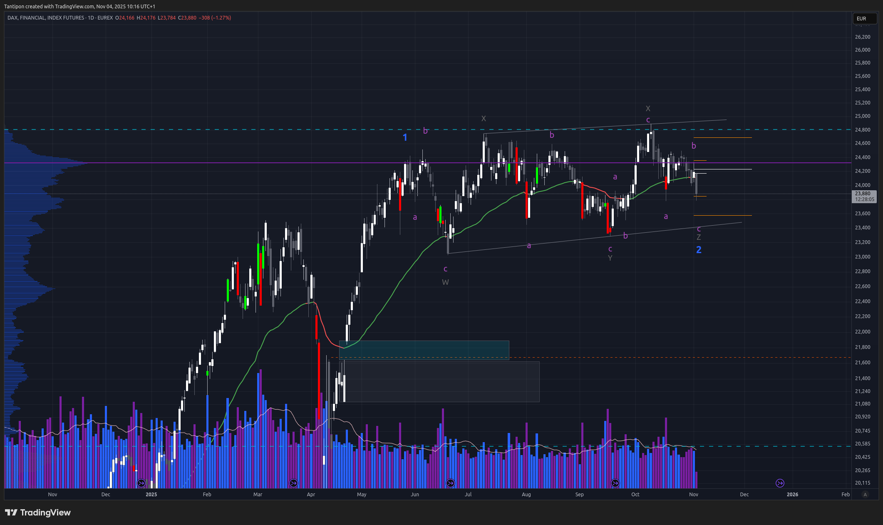
Task: Click the 1D interval in the legend
Action: coord(90,18)
